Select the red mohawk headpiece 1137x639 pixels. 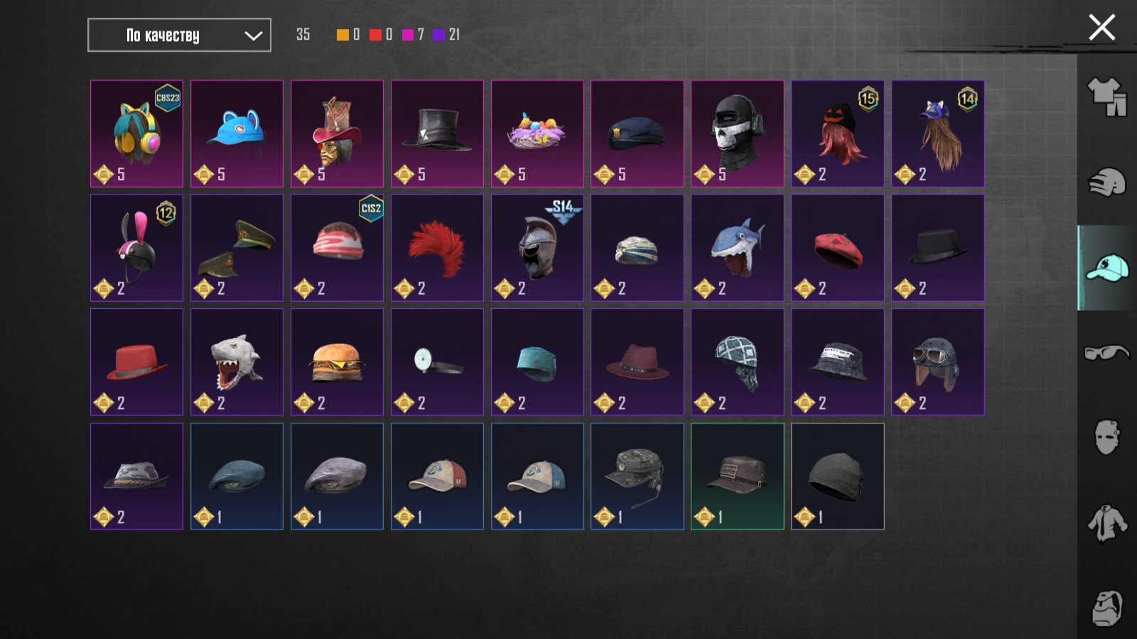click(437, 248)
